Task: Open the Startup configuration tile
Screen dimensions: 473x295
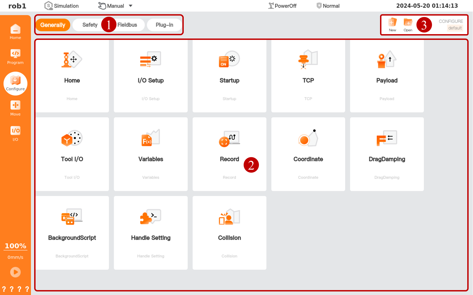Action: click(x=229, y=76)
